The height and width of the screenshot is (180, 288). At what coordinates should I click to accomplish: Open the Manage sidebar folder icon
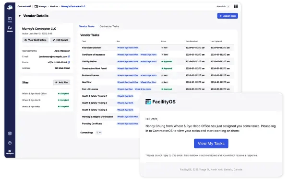(x=10, y=29)
